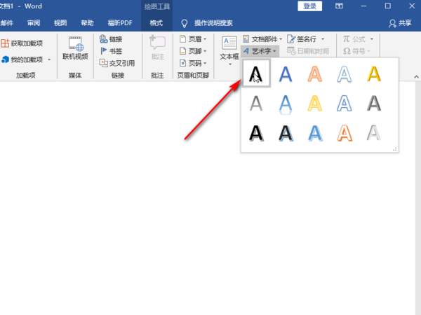The height and width of the screenshot is (315, 421).
Task: Switch to the Review (审阅) tab
Action: pos(34,23)
